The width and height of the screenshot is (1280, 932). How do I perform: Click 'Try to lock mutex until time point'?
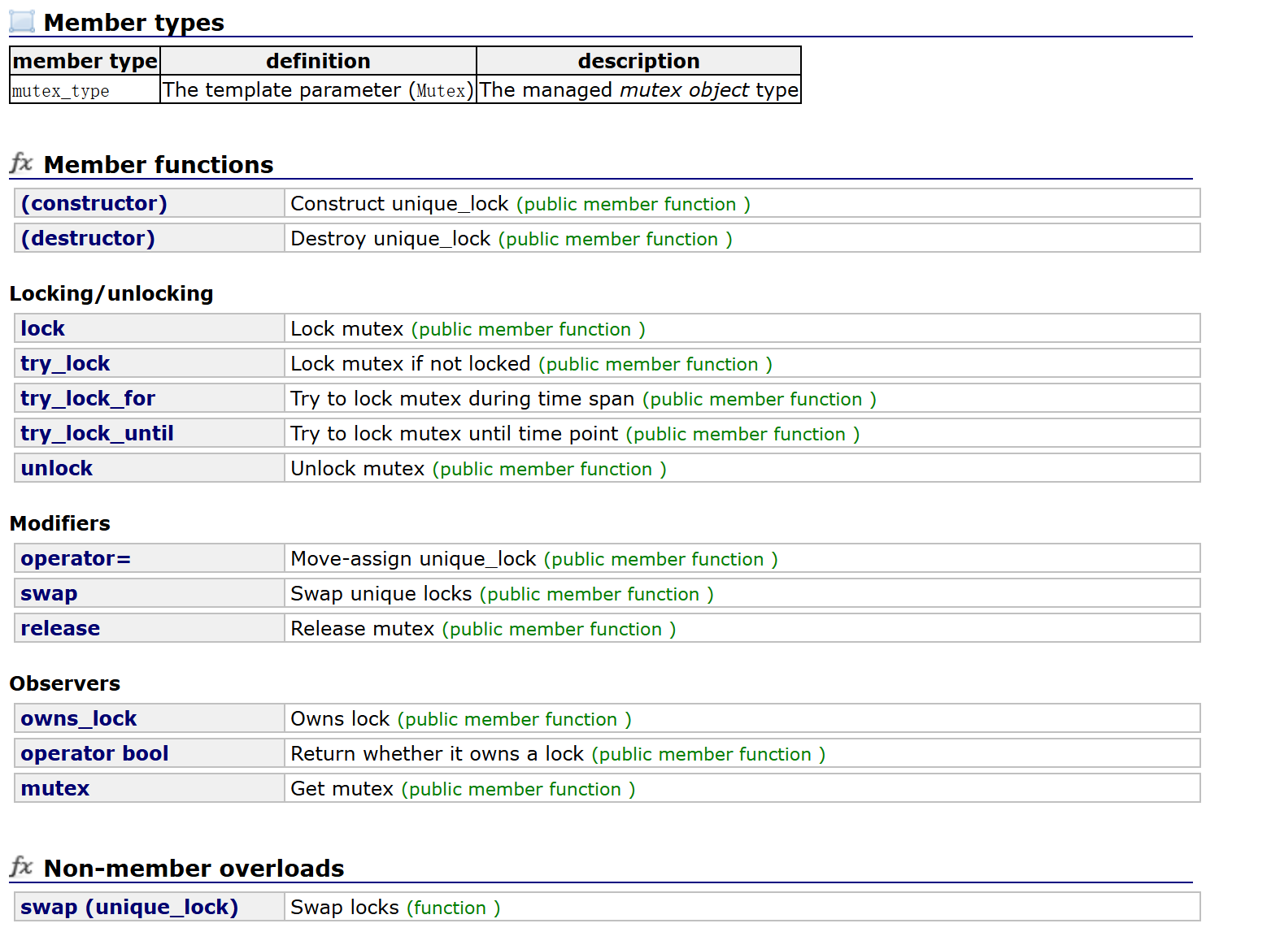tap(454, 433)
